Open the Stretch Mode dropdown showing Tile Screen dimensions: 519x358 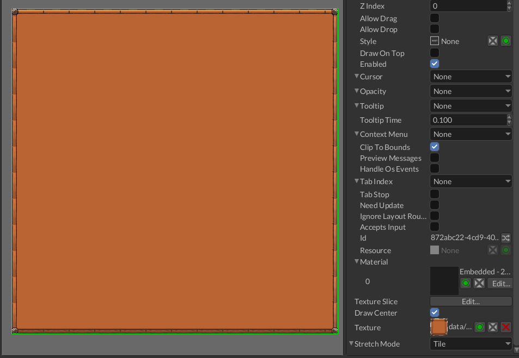pos(471,344)
